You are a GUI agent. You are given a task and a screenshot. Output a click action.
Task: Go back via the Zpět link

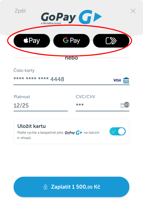click(x=20, y=11)
